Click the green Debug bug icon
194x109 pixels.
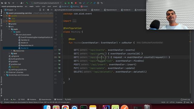69,3
